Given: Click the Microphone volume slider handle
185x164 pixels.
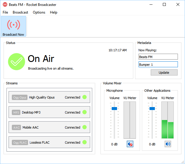Looking at the screenshot, I should click(x=114, y=109).
